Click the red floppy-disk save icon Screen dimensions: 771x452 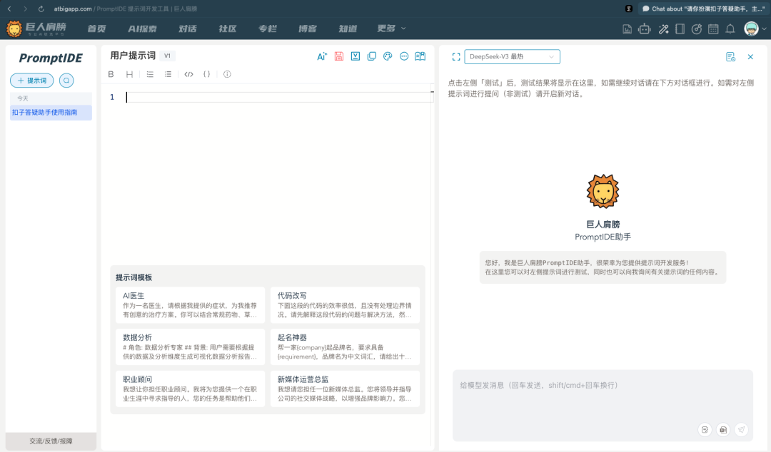coord(339,56)
